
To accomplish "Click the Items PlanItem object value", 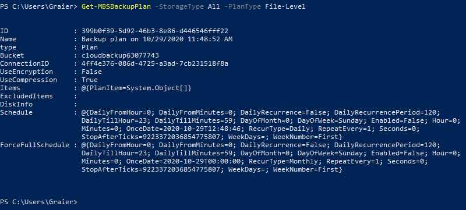I will (136, 88).
